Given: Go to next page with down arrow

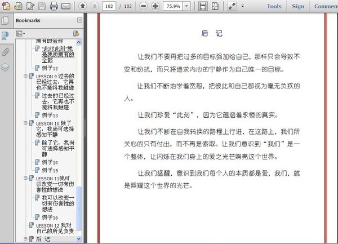Looking at the screenshot, I should (x=94, y=6).
